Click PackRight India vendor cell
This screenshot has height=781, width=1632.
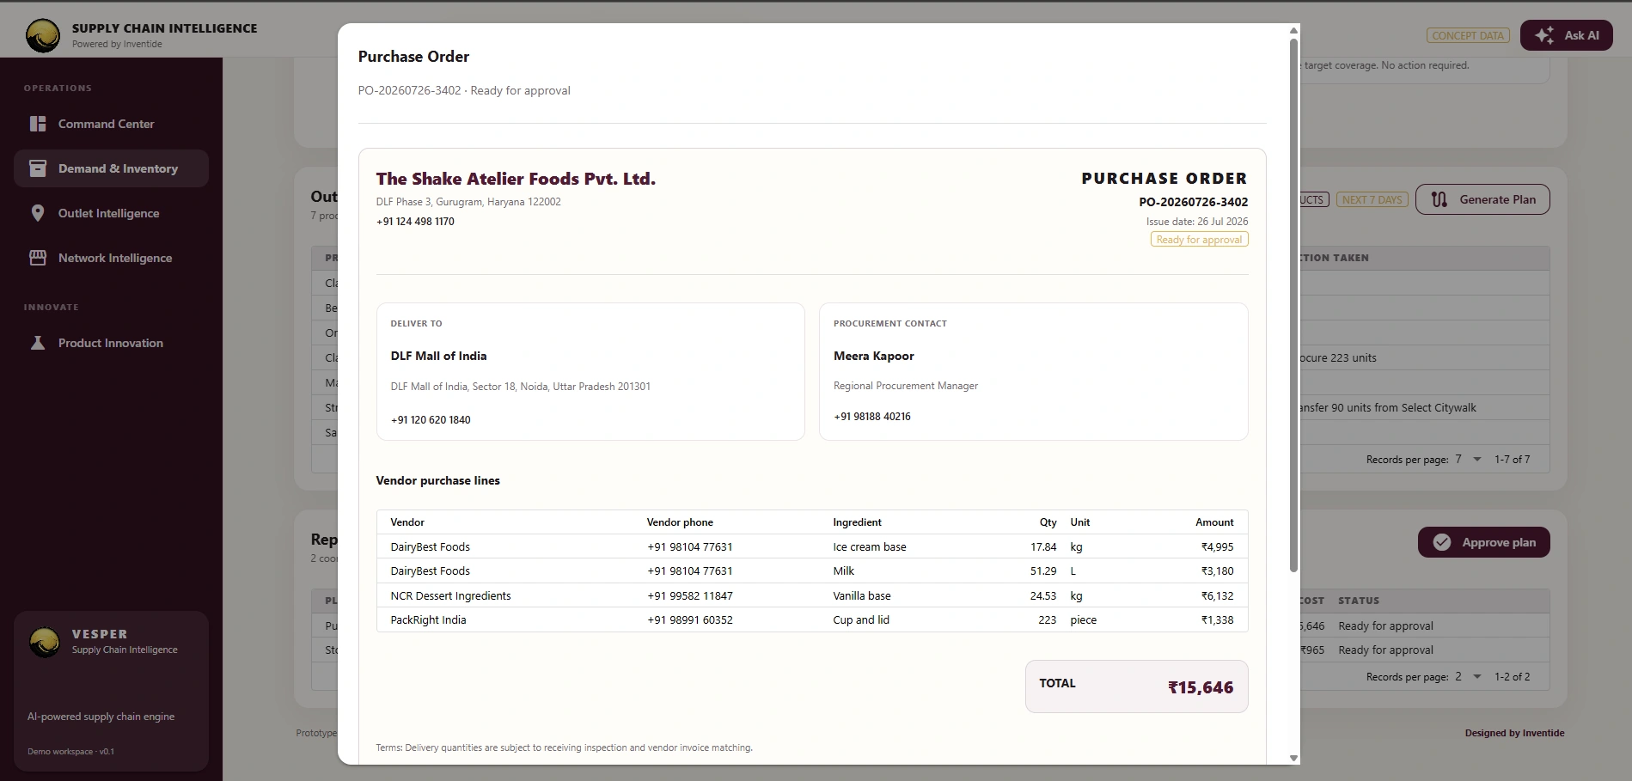tap(428, 619)
